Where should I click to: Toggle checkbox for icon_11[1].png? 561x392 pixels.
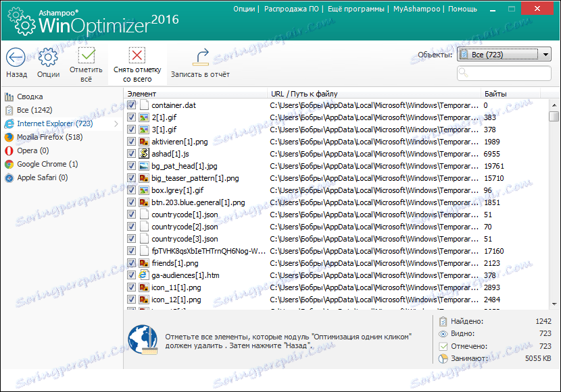131,287
